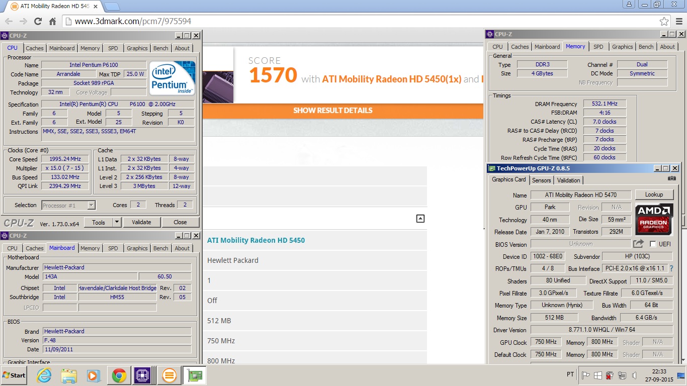Viewport: 687px width, 386px height.
Task: Click the Close button in CPU-Z
Action: tap(180, 222)
